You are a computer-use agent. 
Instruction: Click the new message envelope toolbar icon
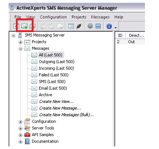click(24, 26)
